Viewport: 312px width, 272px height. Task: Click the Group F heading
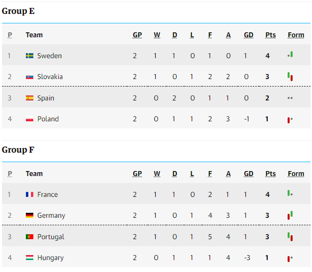[18, 150]
